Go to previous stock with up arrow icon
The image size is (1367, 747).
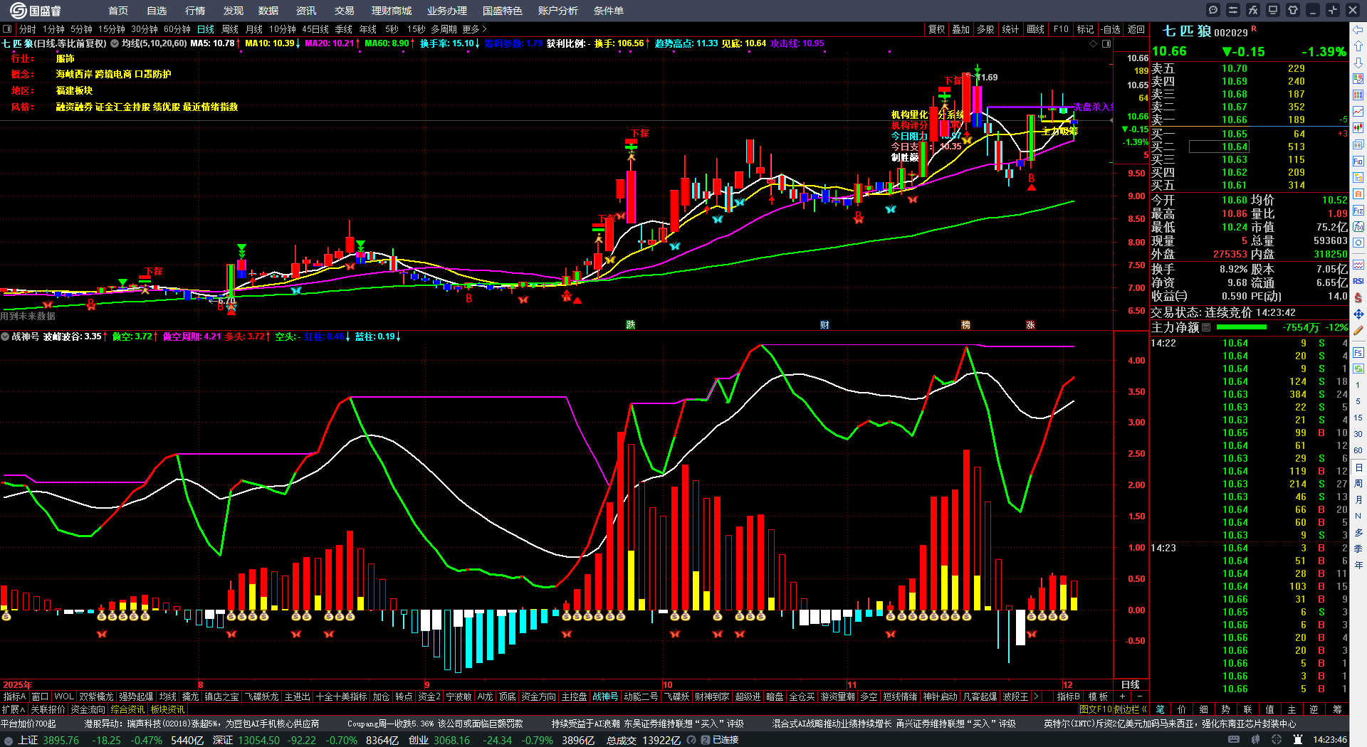click(1358, 46)
